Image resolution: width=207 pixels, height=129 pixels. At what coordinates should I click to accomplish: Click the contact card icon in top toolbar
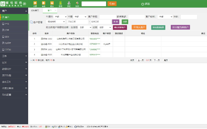(44, 4)
